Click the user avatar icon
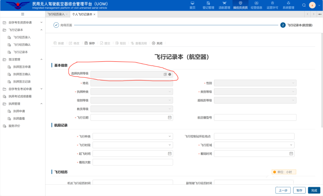 (x=312, y=5)
